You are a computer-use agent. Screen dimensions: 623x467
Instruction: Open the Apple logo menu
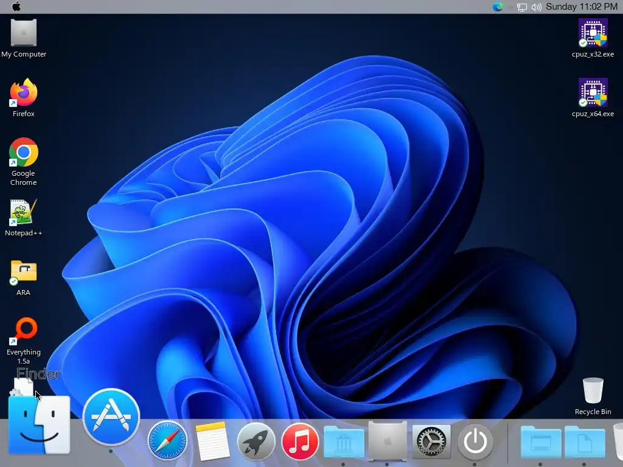16,6
